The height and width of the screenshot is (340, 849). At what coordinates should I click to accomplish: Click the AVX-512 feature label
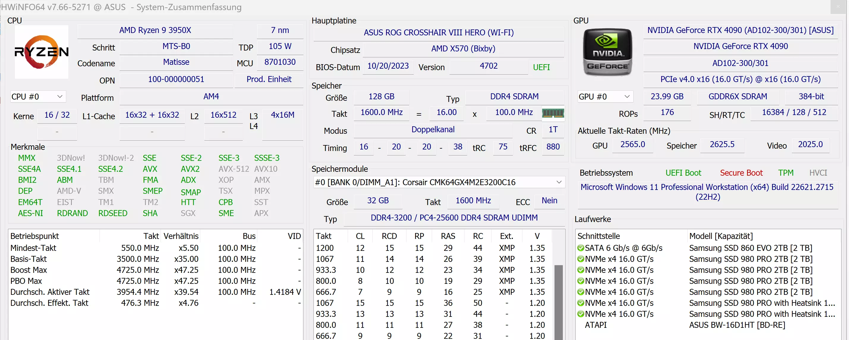[233, 169]
